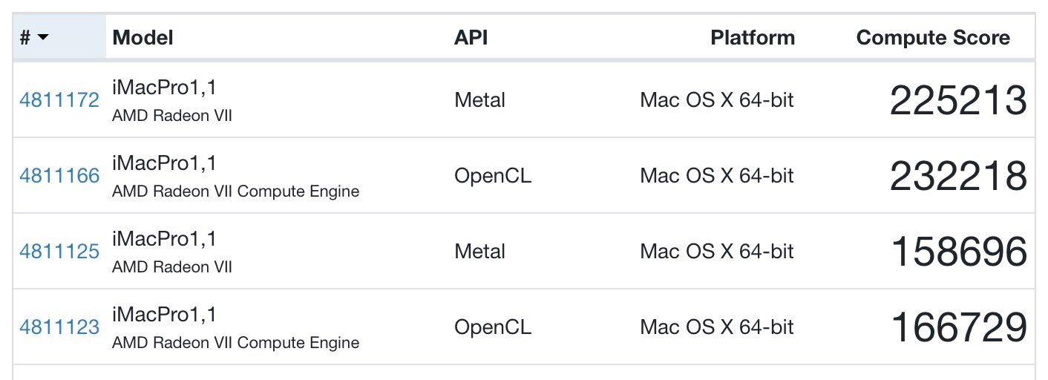
Task: Select the 158696 compute score
Action: 958,252
